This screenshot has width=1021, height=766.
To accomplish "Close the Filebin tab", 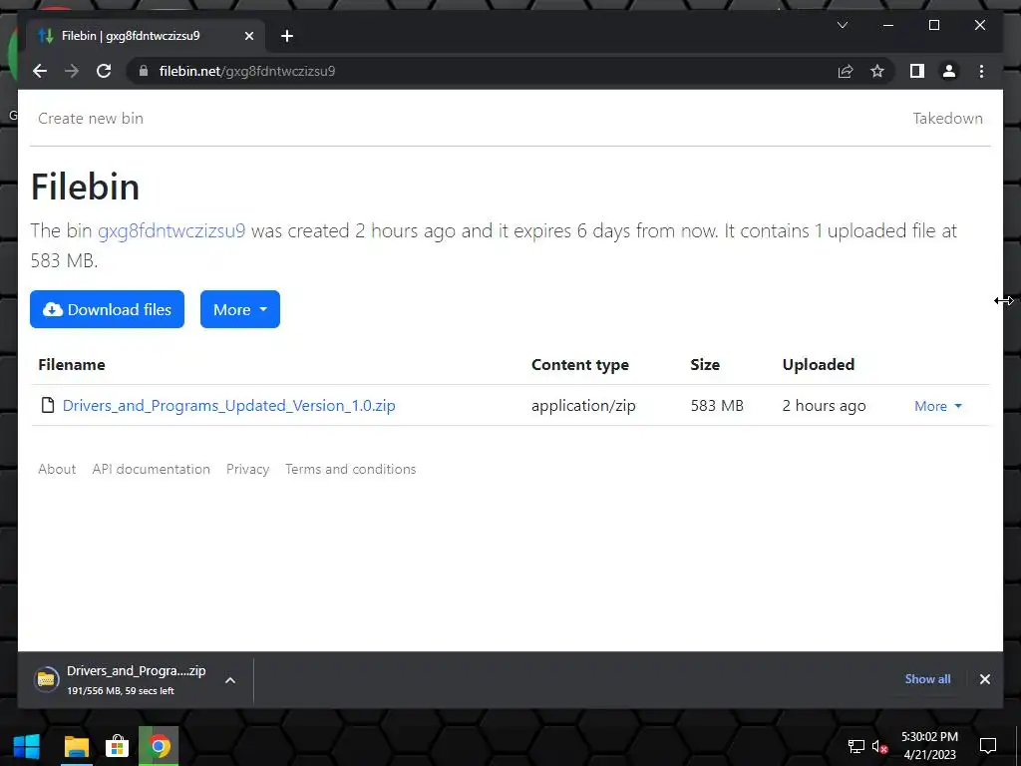I will point(248,36).
